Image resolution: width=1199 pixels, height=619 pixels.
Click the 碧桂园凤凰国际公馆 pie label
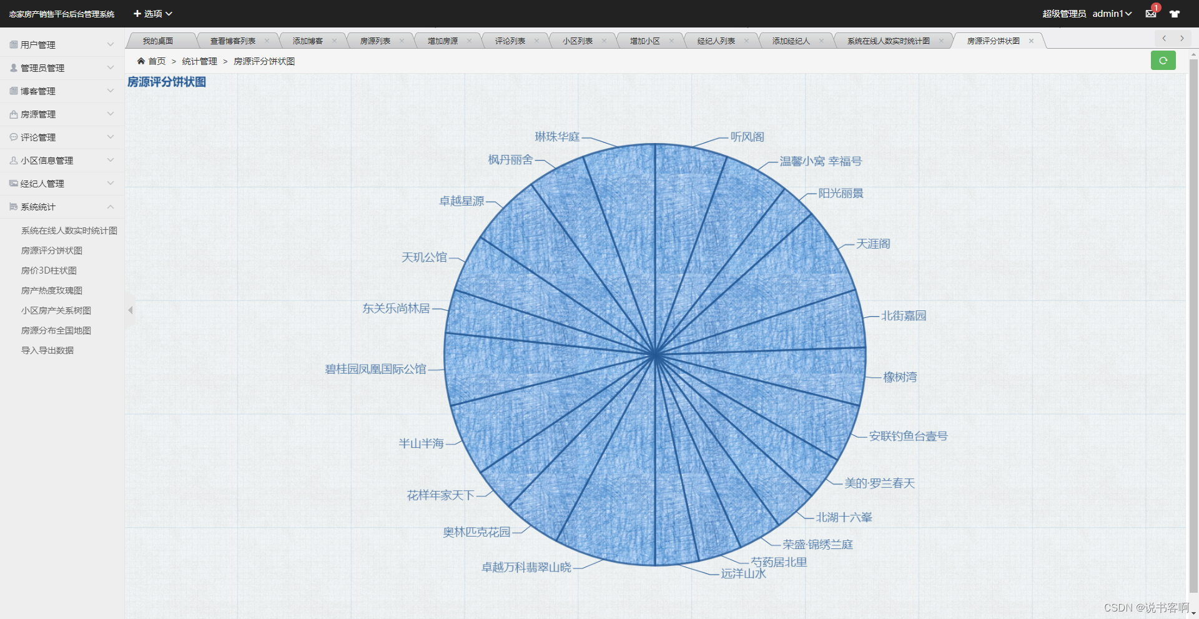[376, 369]
